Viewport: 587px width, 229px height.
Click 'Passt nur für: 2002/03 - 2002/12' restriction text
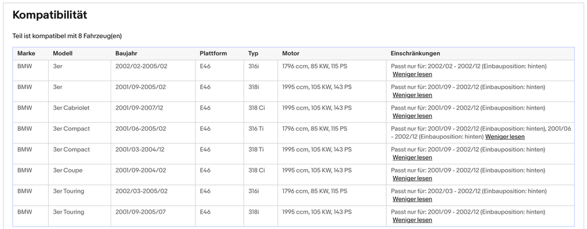pos(469,191)
